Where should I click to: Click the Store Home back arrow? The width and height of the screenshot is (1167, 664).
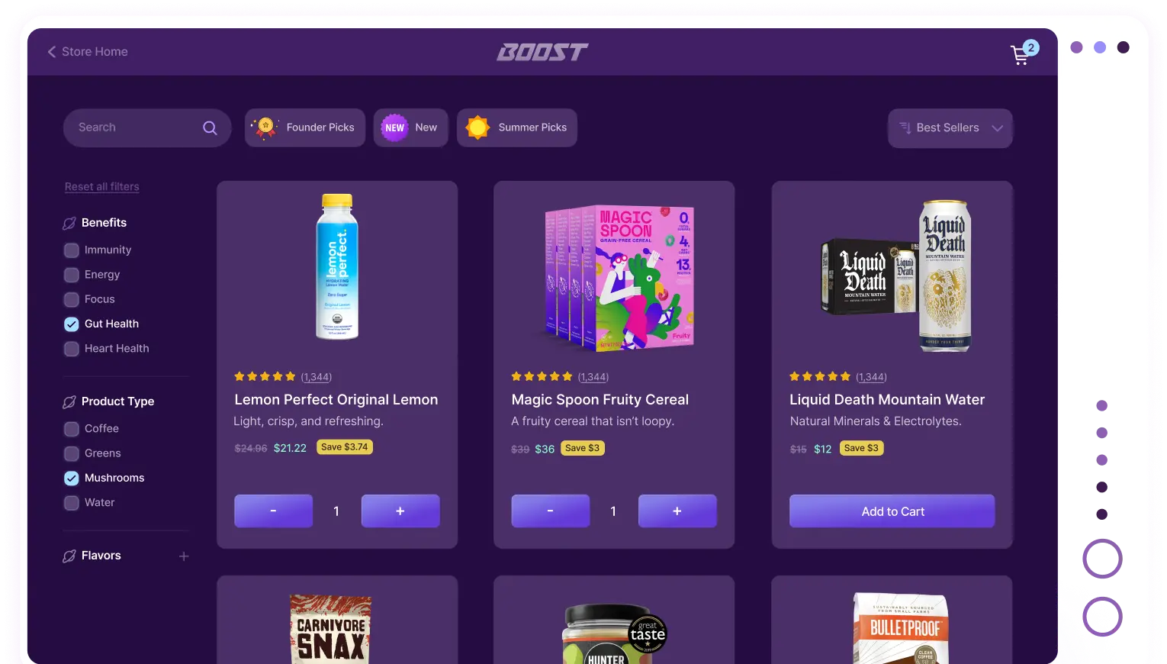(52, 52)
